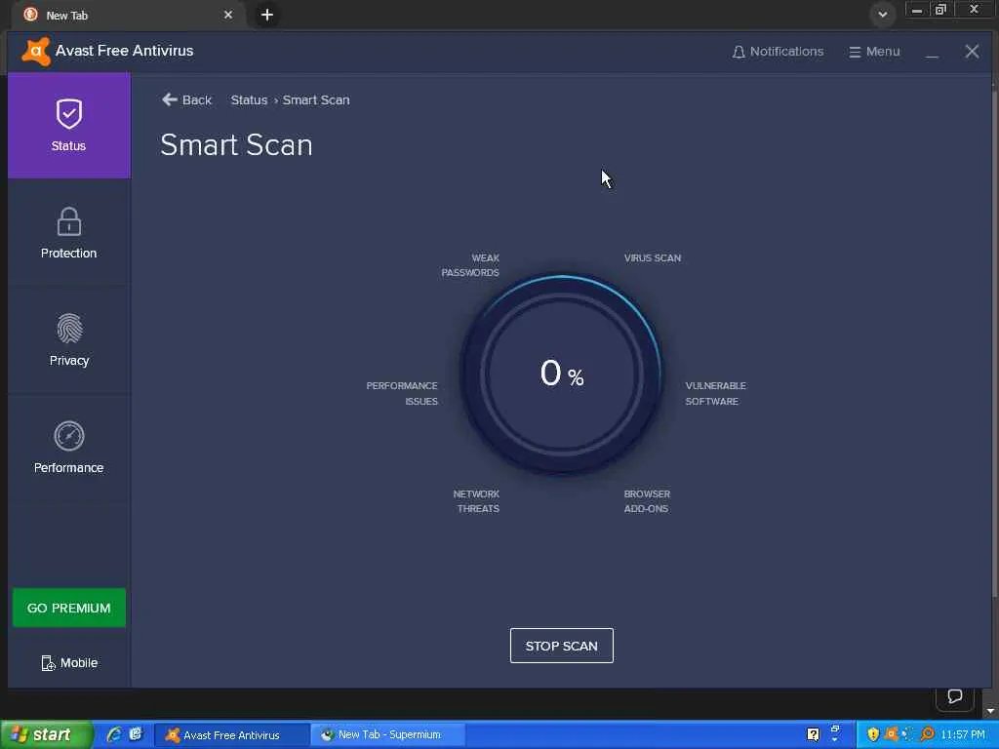This screenshot has height=749, width=999.
Task: Click the PERFORMANCE ISSUES label
Action: (x=402, y=394)
